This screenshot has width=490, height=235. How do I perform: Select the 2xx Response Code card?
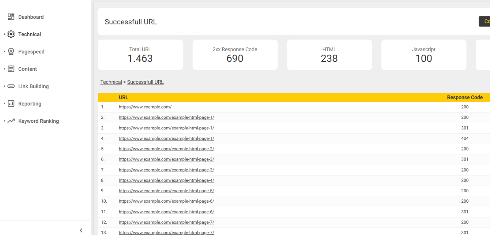(x=235, y=55)
